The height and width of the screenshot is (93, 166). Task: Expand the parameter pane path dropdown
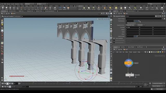point(160,13)
